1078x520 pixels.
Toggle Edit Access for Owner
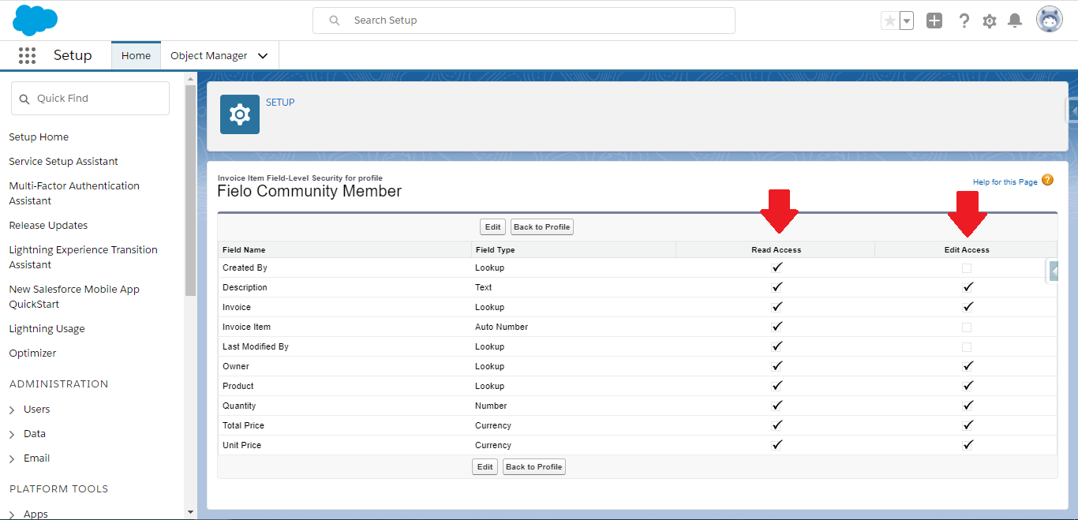tap(968, 366)
